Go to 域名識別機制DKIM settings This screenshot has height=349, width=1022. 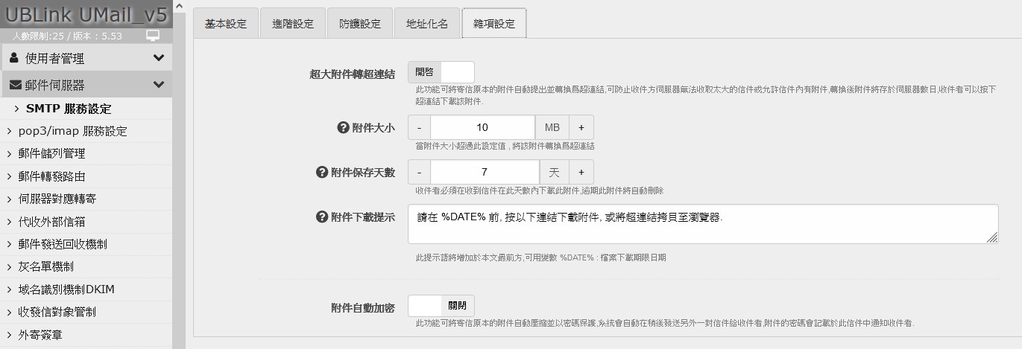coord(66,289)
